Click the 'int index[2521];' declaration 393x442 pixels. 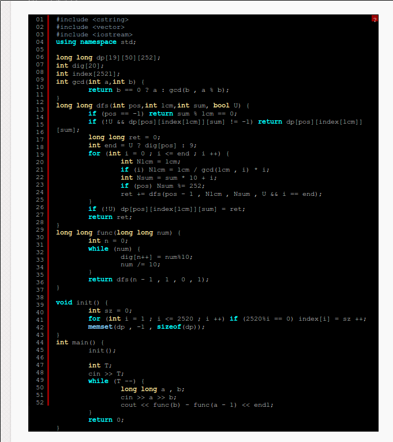88,74
